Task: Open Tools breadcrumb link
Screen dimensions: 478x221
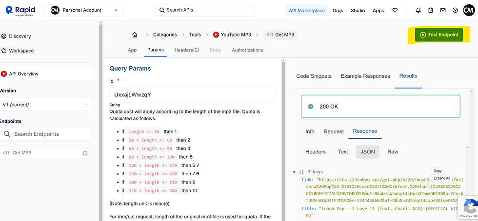Action: click(195, 35)
